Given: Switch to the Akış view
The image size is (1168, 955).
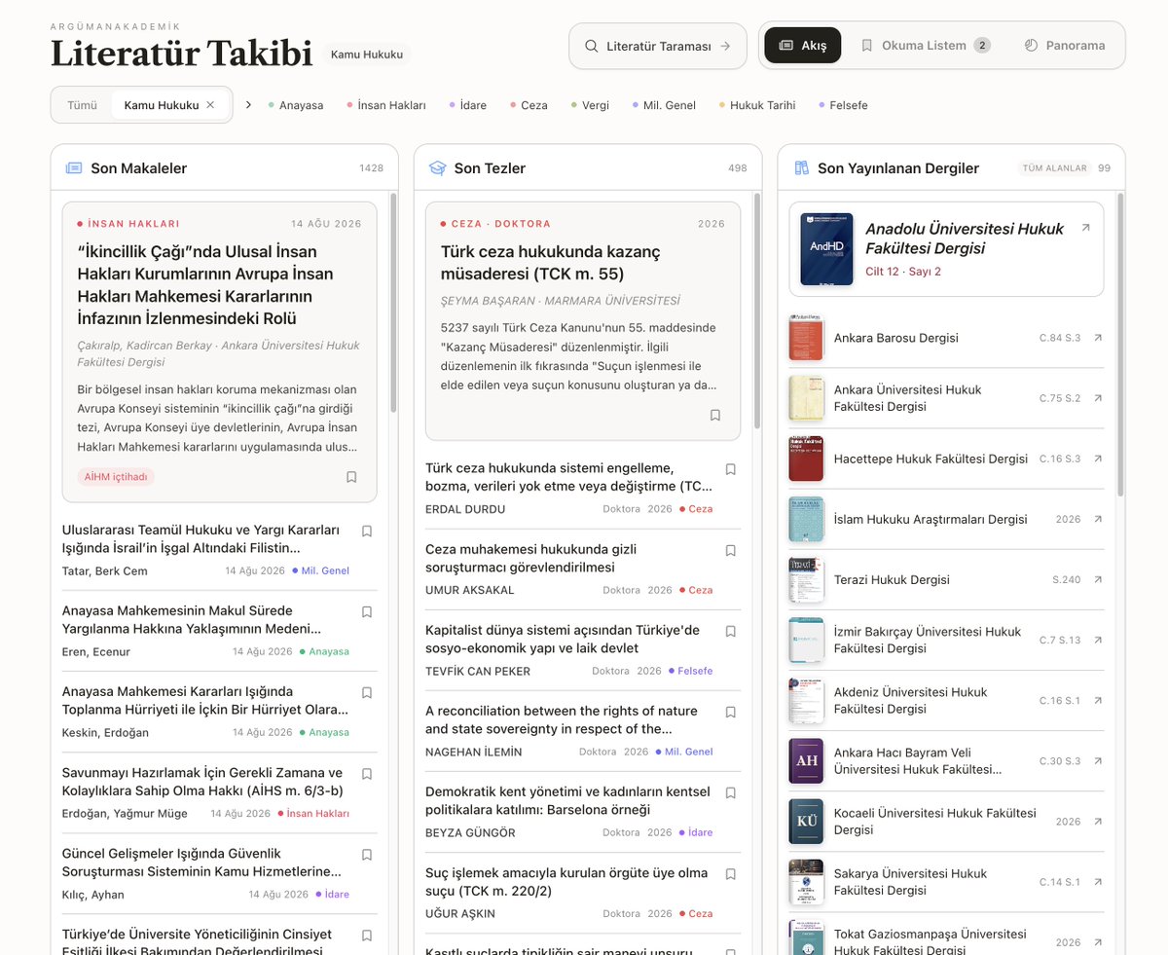Looking at the screenshot, I should [803, 46].
